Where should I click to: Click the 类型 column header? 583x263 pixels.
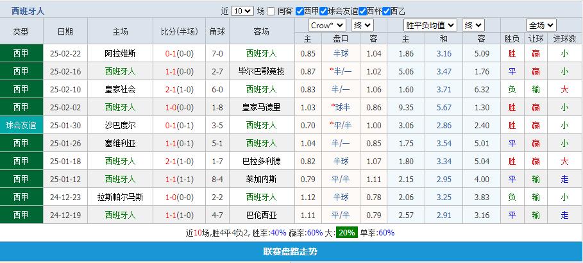coord(21,31)
